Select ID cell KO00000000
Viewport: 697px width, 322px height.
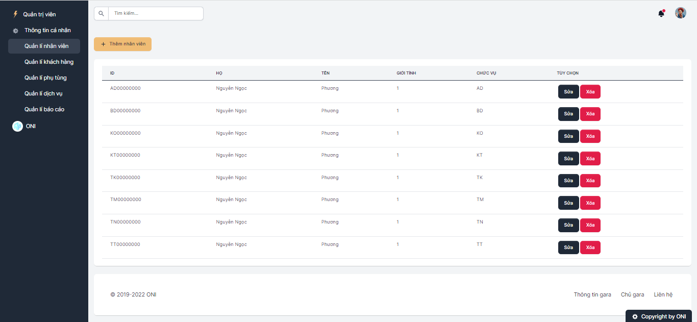point(125,133)
